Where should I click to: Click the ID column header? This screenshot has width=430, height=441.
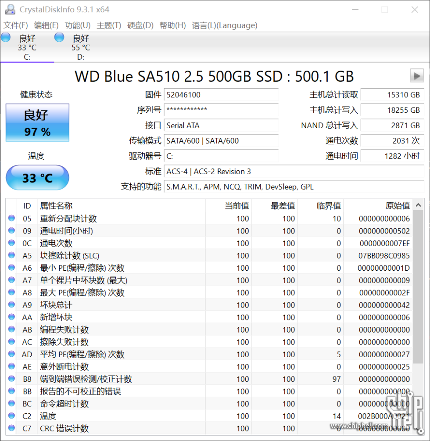click(27, 206)
